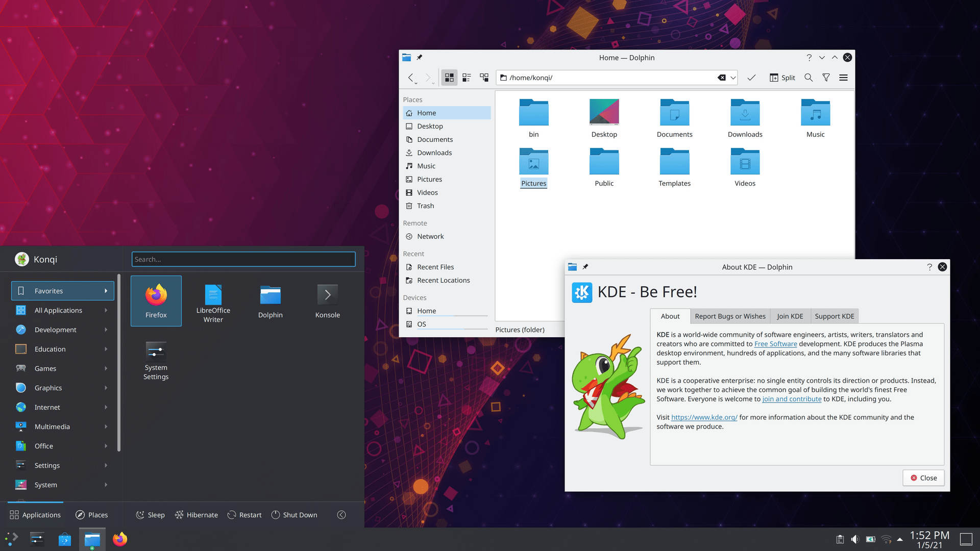Image resolution: width=980 pixels, height=551 pixels.
Task: Switch launcher to Applications tab
Action: coord(35,515)
